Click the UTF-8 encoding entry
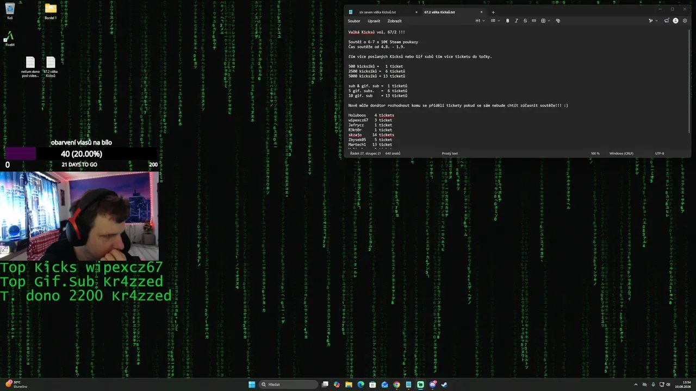The width and height of the screenshot is (696, 391). coord(660,153)
